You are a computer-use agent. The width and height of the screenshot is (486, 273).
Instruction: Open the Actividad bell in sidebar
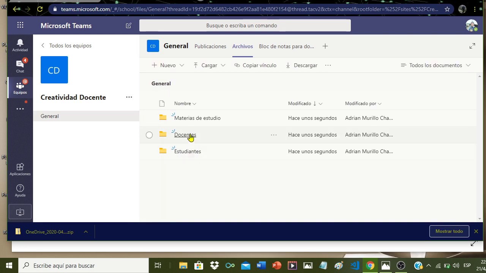click(20, 45)
